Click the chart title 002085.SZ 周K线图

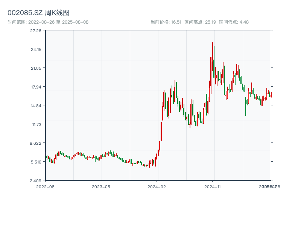pyautogui.click(x=38, y=13)
